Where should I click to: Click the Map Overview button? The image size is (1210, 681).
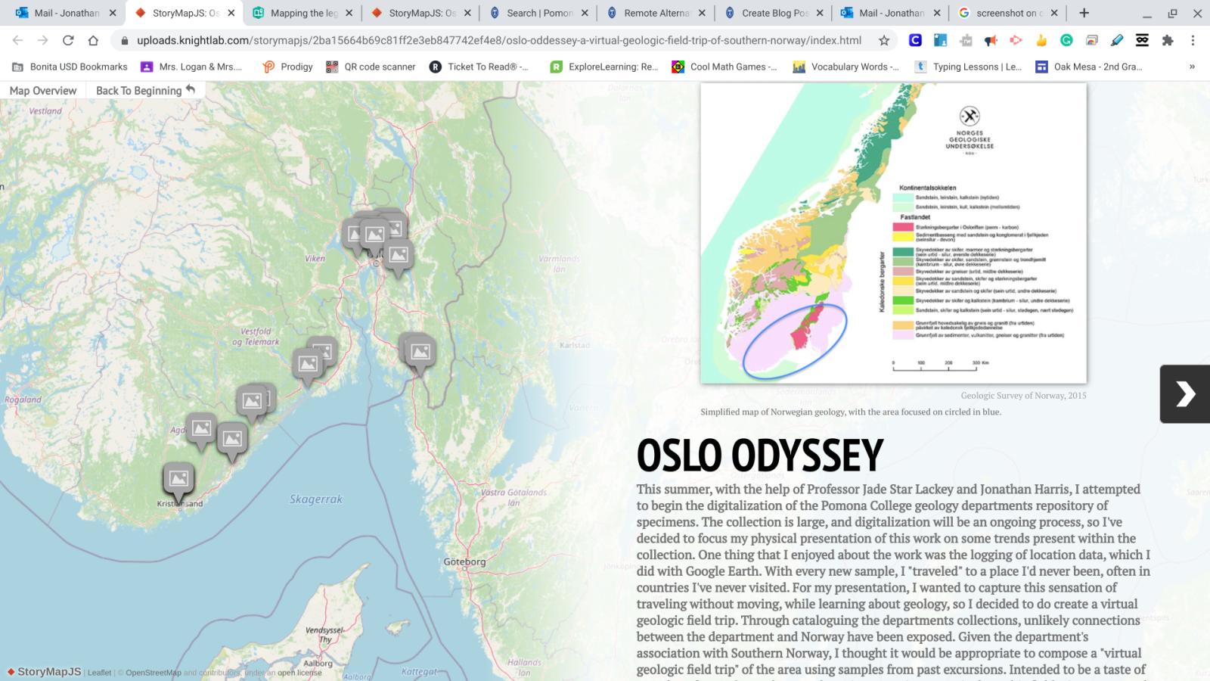pos(43,91)
